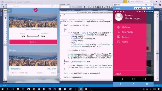162x91 pixels.
Task: Click James Montemagno profile avatar
Action: point(119,17)
